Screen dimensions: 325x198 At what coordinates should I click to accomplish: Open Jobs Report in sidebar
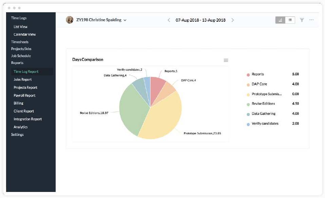coord(22,79)
